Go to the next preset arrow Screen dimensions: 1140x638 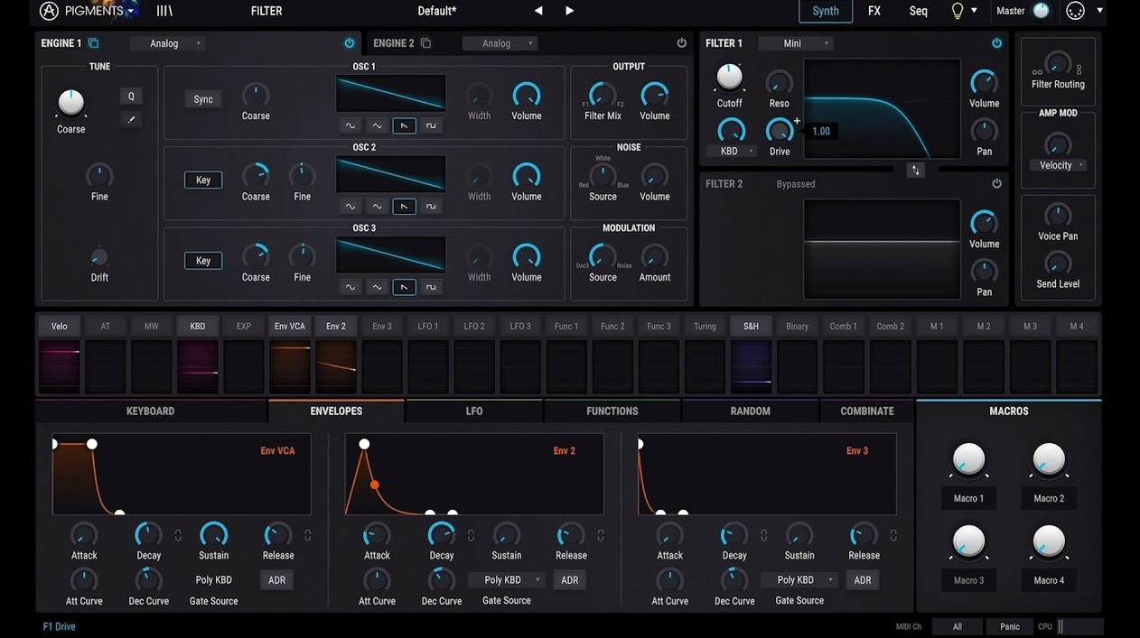[569, 11]
